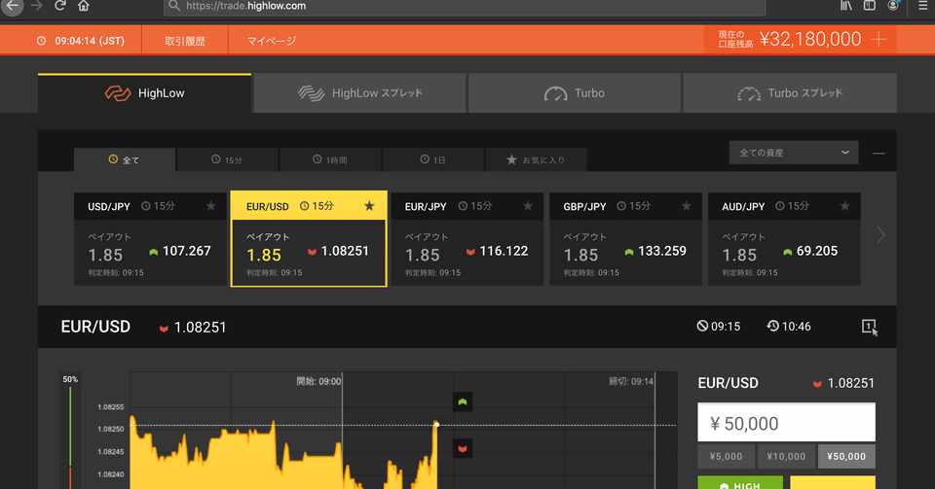Select EUR/USD 15分 asset card
935x489 pixels.
(309, 238)
